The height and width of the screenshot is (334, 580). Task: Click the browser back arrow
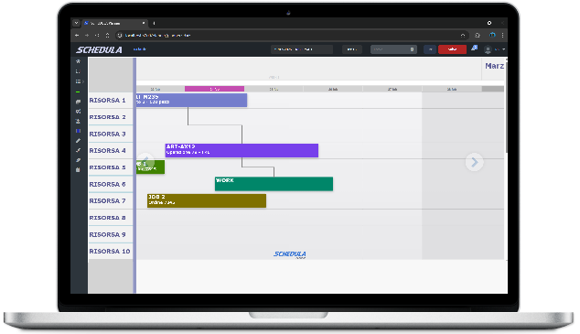(77, 35)
